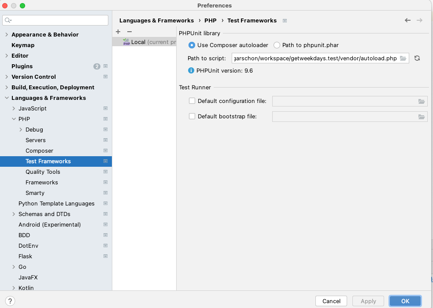This screenshot has height=308, width=433.
Task: Click project settings icon on Plugins row
Action: (x=105, y=66)
